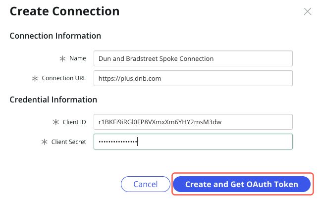This screenshot has height=199, width=319.
Task: Click the Connection Information heading
Action: pyautogui.click(x=55, y=36)
